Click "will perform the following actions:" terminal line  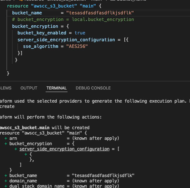[58, 117]
